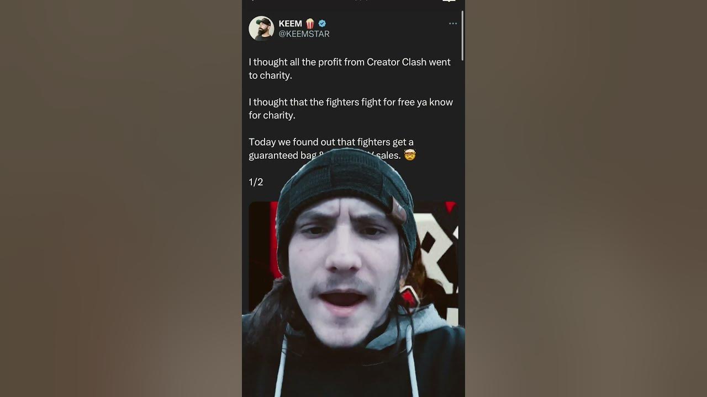The height and width of the screenshot is (397, 707).
Task: Click the exploding head emoji
Action: (x=409, y=155)
